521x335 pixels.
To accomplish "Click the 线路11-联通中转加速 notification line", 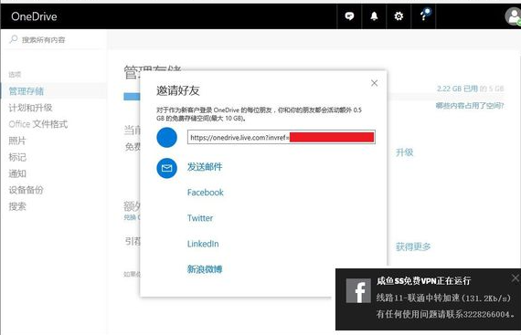I will [x=443, y=298].
